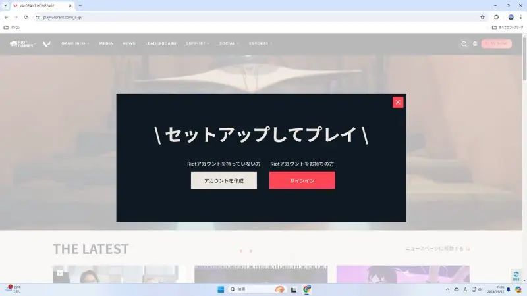Go to the LEADERBOARD page
This screenshot has height=296, width=527.
point(161,43)
